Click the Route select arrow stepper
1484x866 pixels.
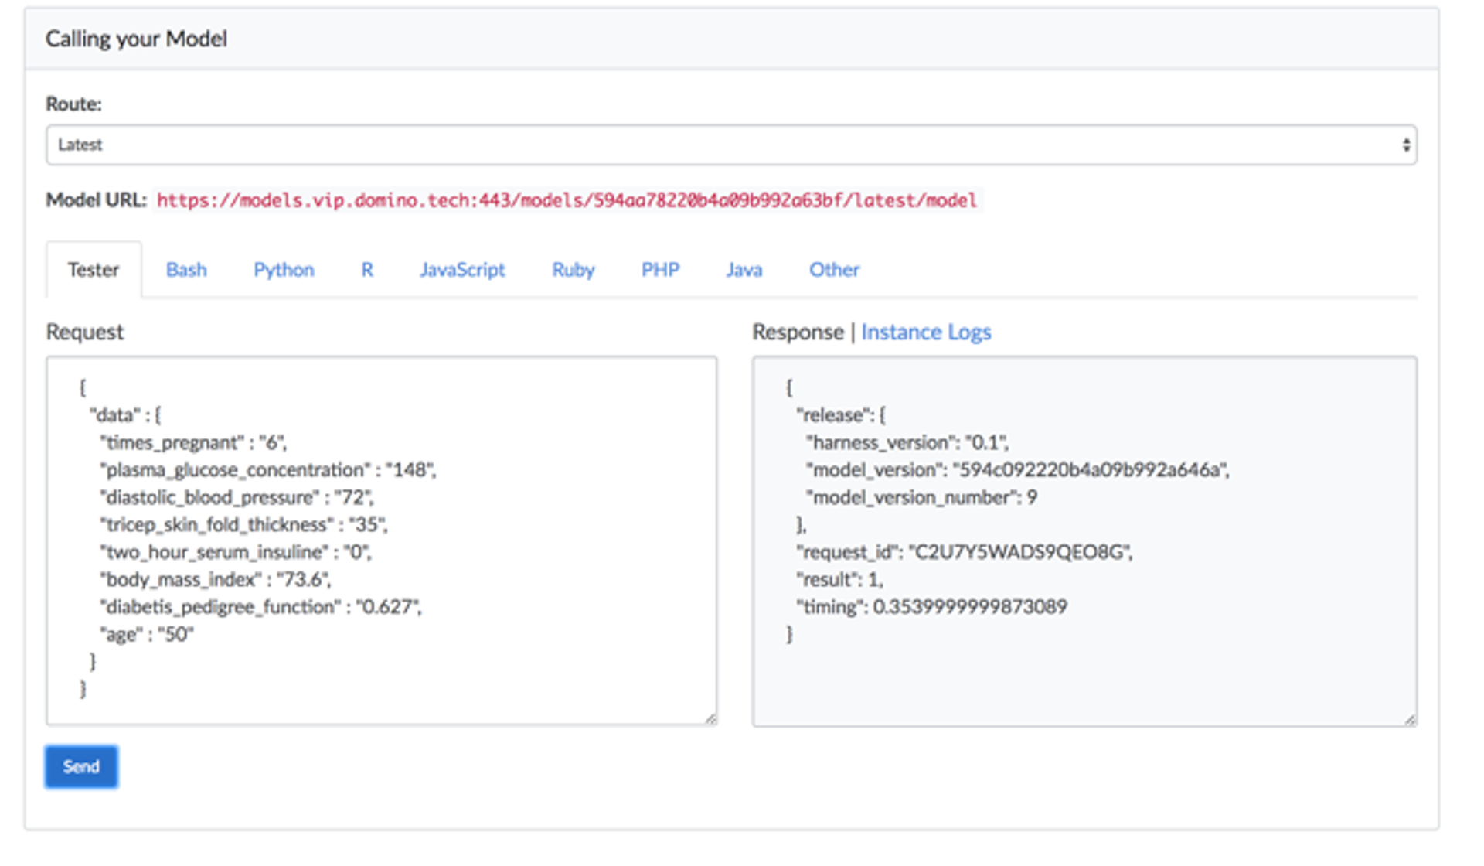click(x=1405, y=145)
